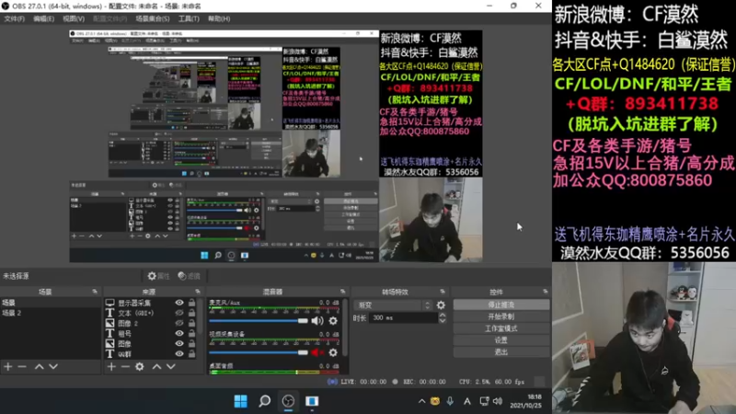Viewport: 736px width, 414px height.
Task: Mute the 麦克风/Aux speaker icon
Action: pos(317,321)
